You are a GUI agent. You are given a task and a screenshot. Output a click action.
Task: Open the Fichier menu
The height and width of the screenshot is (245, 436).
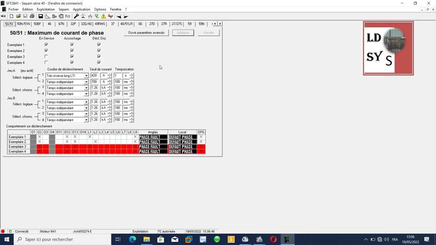tap(14, 9)
